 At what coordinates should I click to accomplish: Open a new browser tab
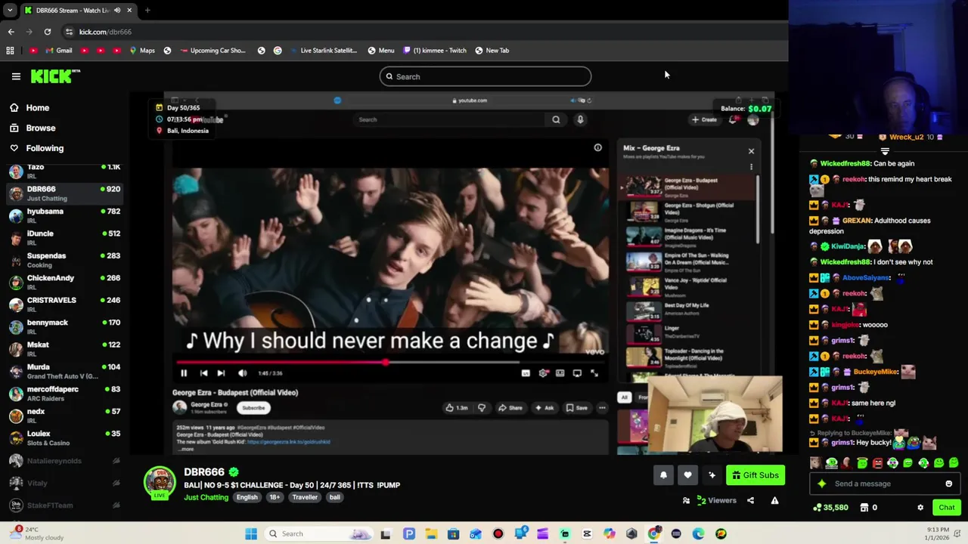[x=147, y=11]
